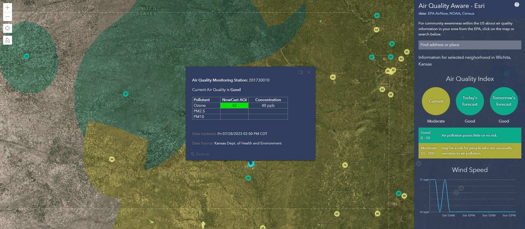525x229 pixels.
Task: Zoom out of the map
Action: click(x=8, y=17)
